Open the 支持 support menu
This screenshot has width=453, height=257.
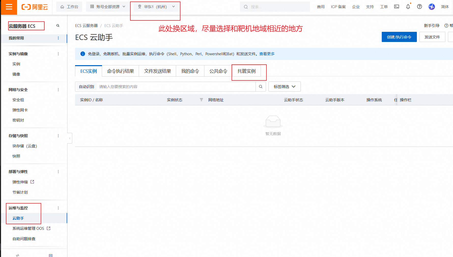pyautogui.click(x=370, y=7)
